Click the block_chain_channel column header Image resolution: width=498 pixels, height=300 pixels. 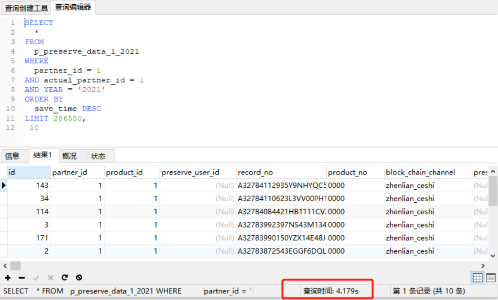coord(428,172)
